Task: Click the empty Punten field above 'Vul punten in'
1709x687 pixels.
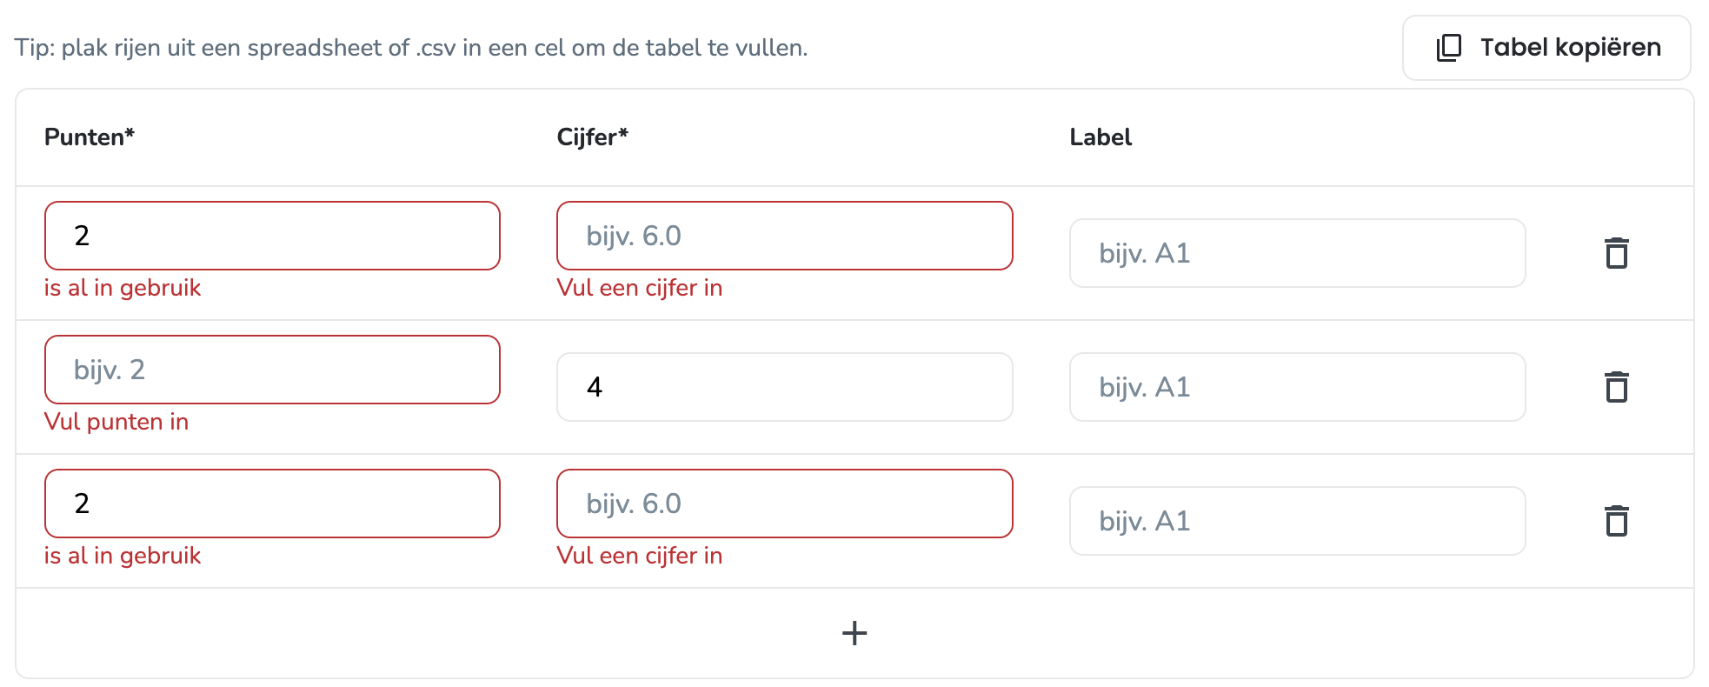Action: tap(272, 370)
